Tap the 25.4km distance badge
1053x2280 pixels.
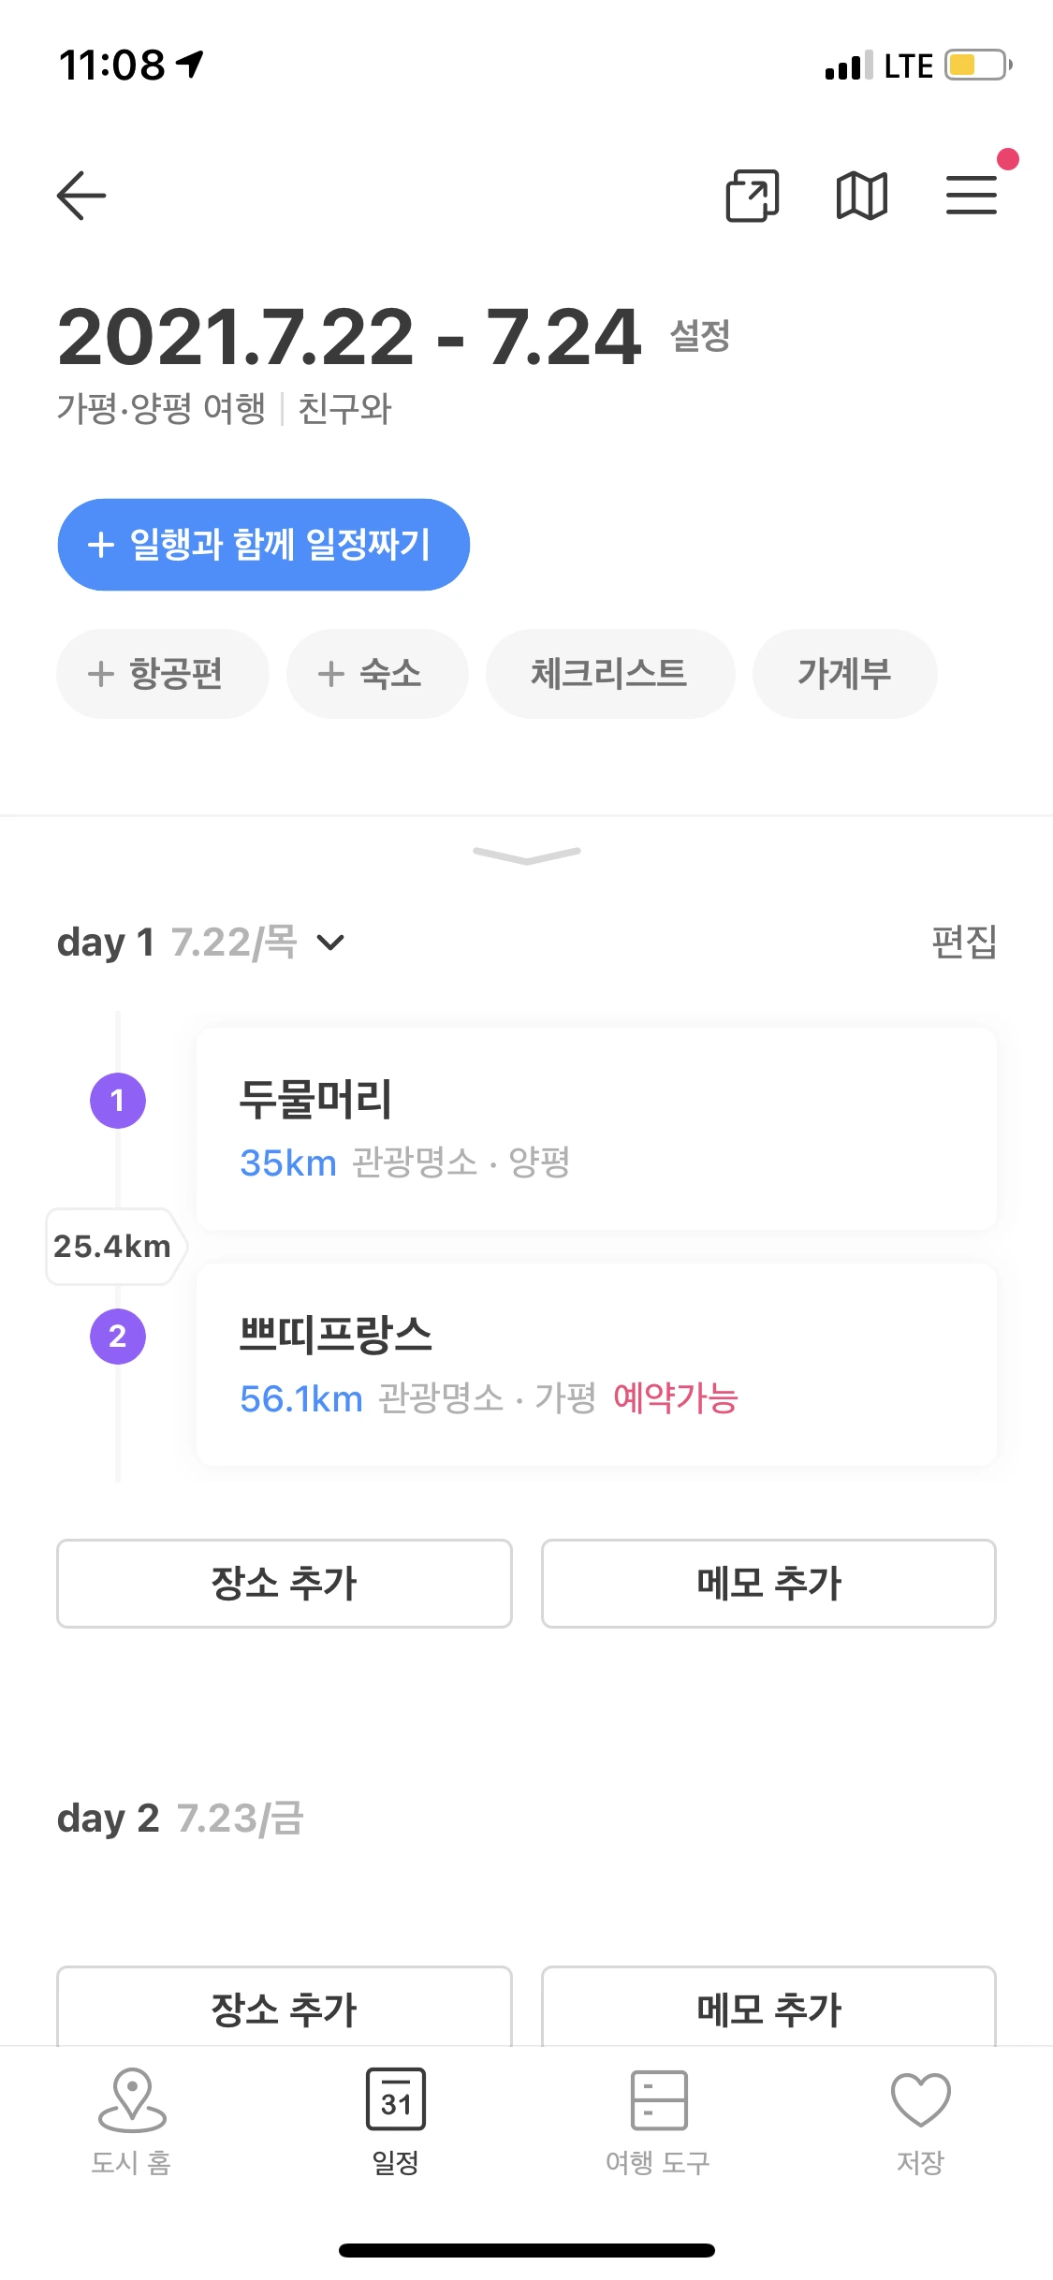pos(114,1247)
